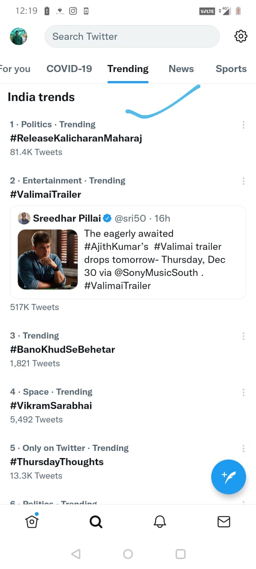The height and width of the screenshot is (569, 256).
Task: Tap the Search Twitter field
Action: (x=132, y=37)
